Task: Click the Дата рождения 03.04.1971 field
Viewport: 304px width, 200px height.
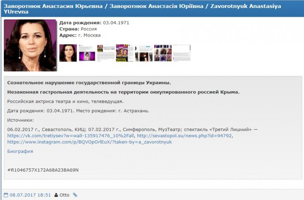Action: [94, 23]
